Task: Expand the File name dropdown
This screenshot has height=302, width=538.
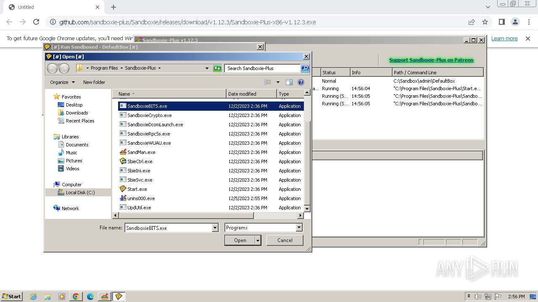Action: [x=215, y=228]
